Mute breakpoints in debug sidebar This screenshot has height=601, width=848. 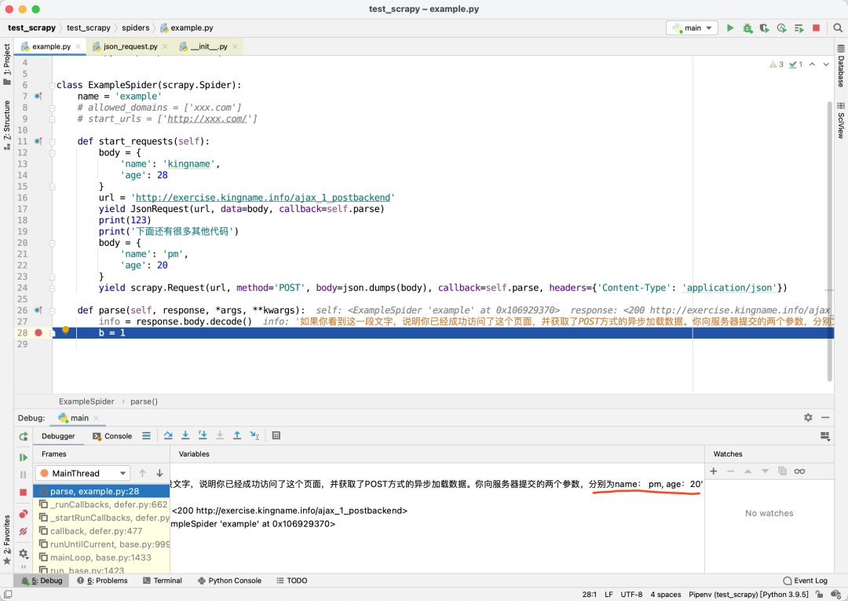coord(24,531)
